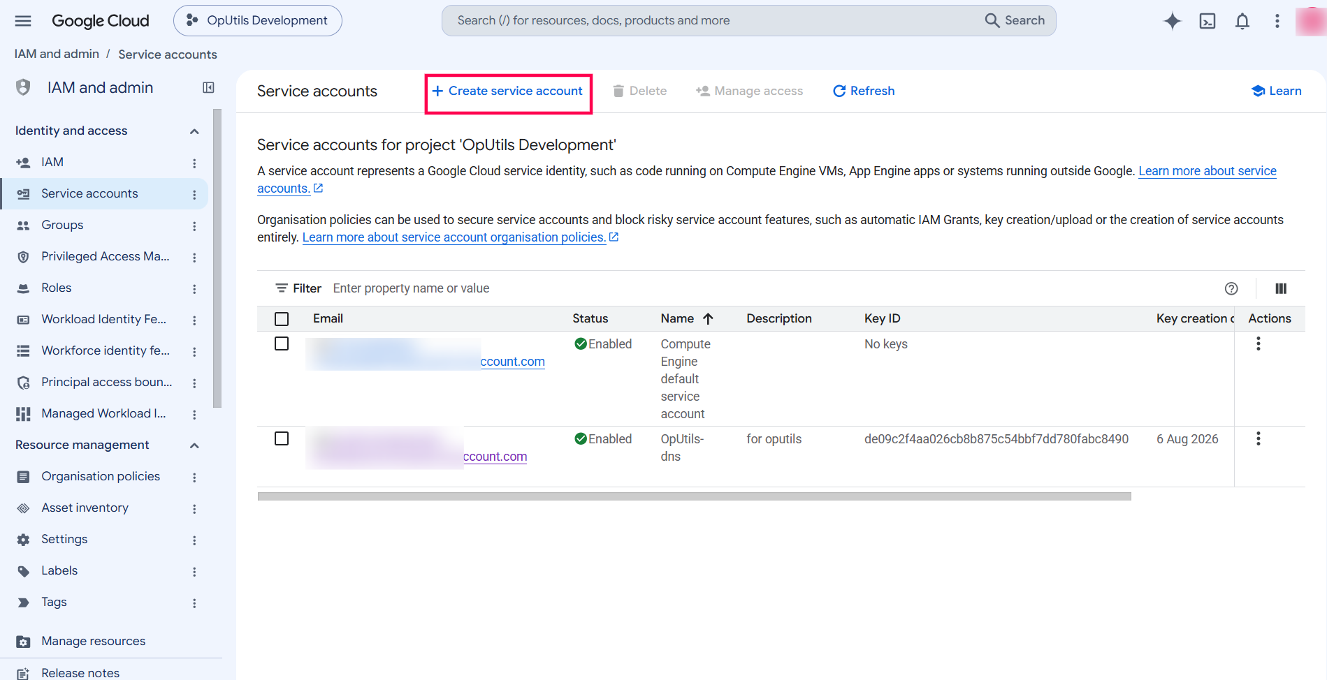Open more options for IAM sidebar item
Screen dimensions: 1327x680
click(194, 163)
